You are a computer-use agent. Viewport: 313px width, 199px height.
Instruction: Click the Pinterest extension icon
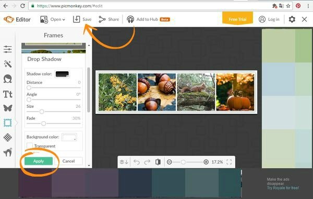[x=298, y=6]
